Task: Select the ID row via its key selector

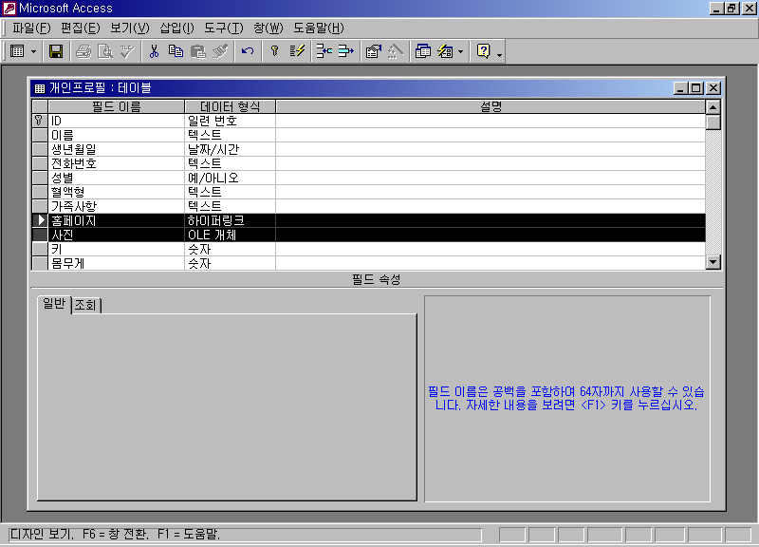Action: pyautogui.click(x=40, y=121)
